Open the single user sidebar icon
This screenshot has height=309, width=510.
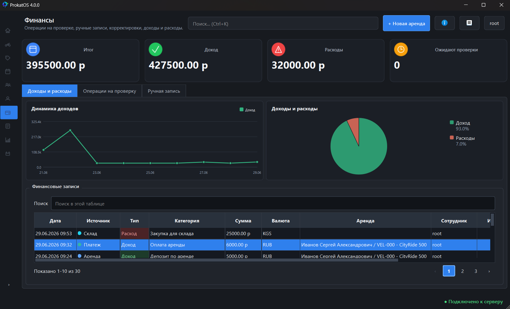[x=8, y=98]
